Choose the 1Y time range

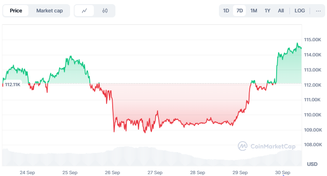[x=267, y=11]
